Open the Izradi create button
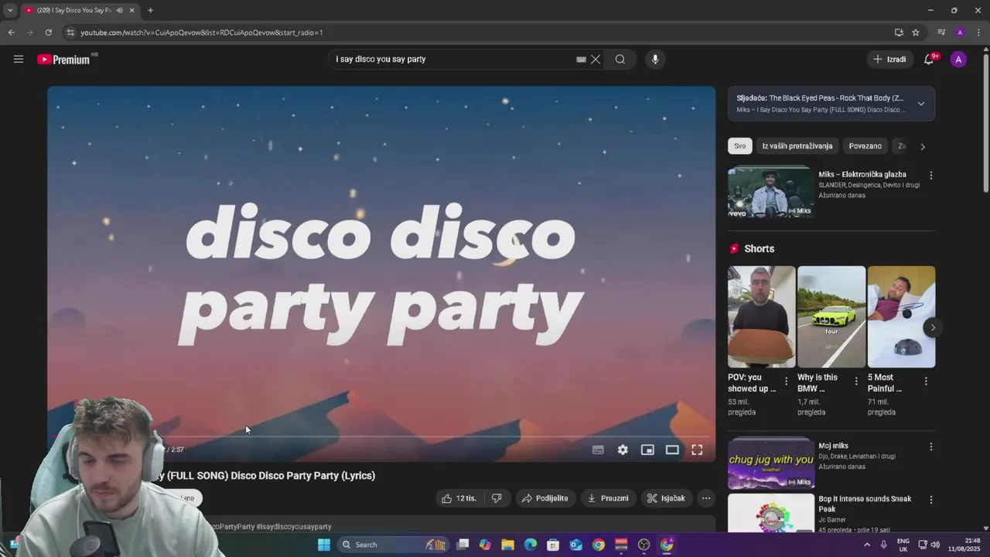Screen dimensions: 990x557 889,60
